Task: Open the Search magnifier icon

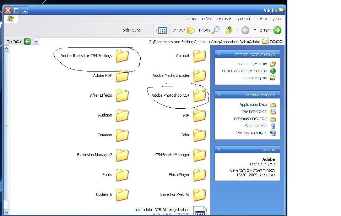Action: tap(216, 30)
